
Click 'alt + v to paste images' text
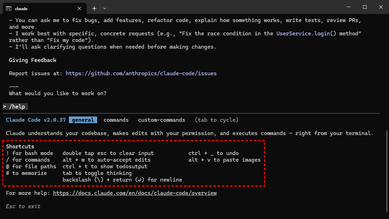coord(224,160)
